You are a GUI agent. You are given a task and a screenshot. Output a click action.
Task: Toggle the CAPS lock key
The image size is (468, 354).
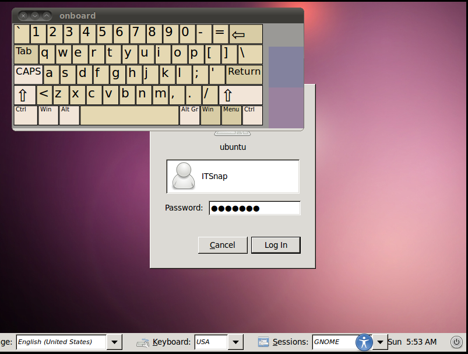[x=29, y=75]
